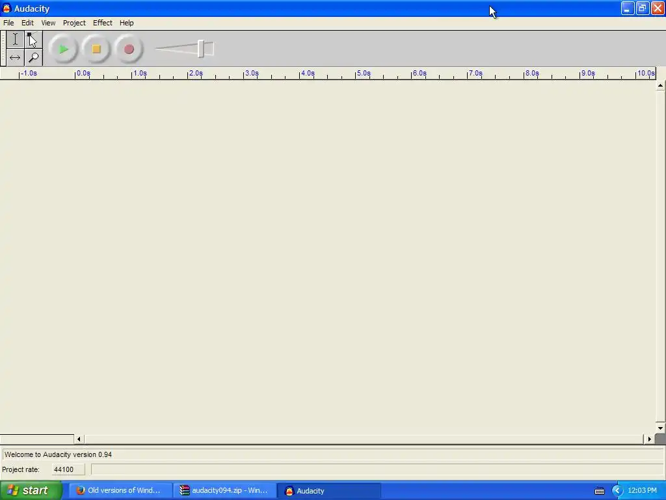
Task: Click the horizontal scrollbar right arrow
Action: tap(650, 439)
